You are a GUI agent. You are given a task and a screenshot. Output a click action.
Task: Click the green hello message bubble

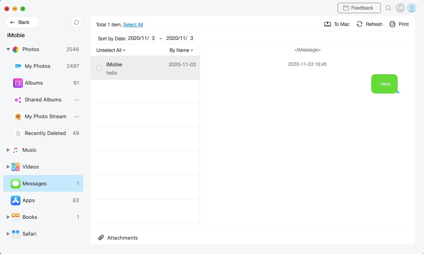coord(384,84)
